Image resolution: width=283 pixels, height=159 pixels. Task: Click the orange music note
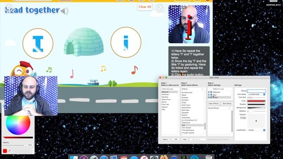(x=134, y=70)
